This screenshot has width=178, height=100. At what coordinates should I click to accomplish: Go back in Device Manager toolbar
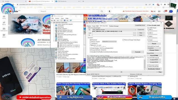[52, 20]
